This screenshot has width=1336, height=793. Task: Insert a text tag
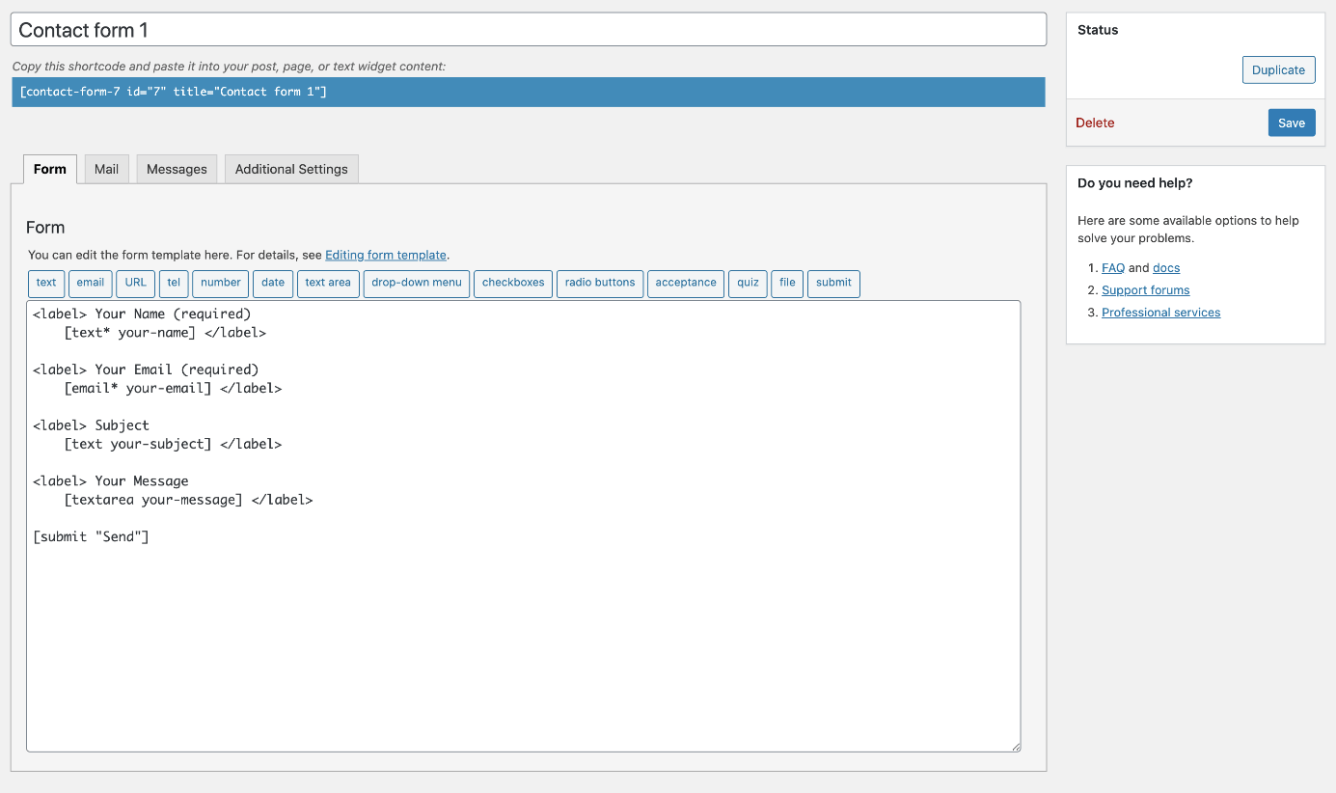[46, 283]
